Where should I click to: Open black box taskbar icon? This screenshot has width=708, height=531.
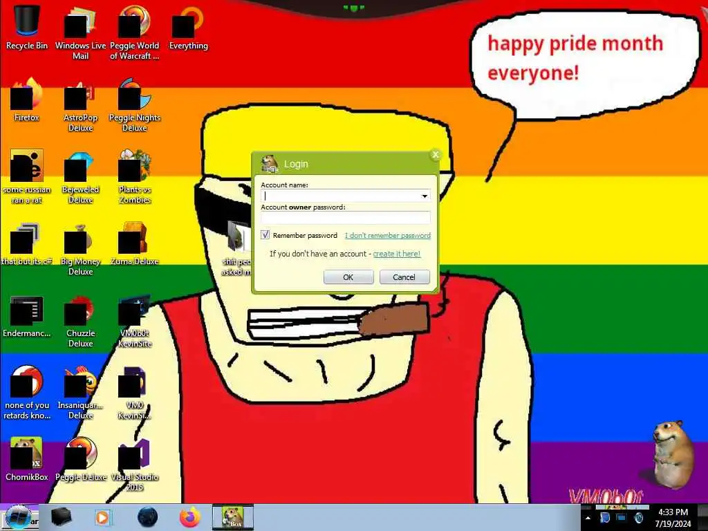pos(61,517)
